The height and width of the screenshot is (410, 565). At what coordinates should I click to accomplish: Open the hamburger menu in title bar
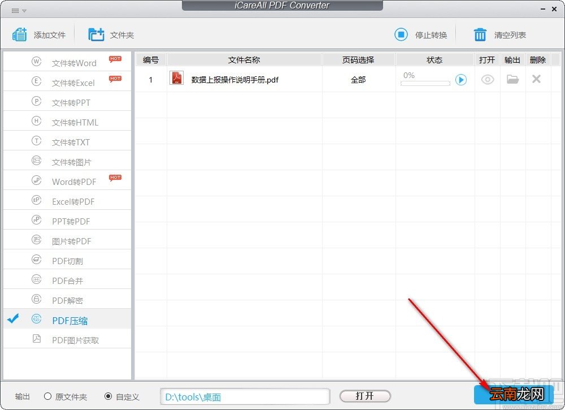click(15, 10)
